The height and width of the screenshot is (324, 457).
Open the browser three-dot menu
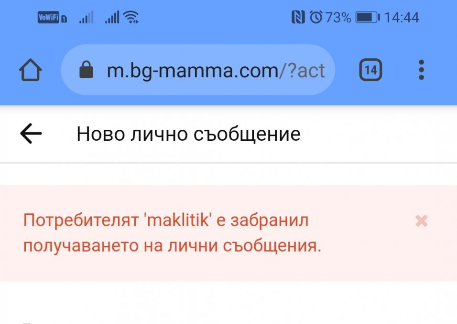tap(421, 70)
